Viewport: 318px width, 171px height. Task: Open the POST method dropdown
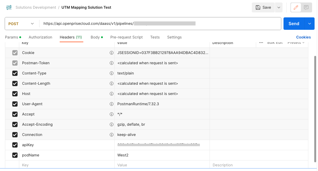tap(21, 24)
